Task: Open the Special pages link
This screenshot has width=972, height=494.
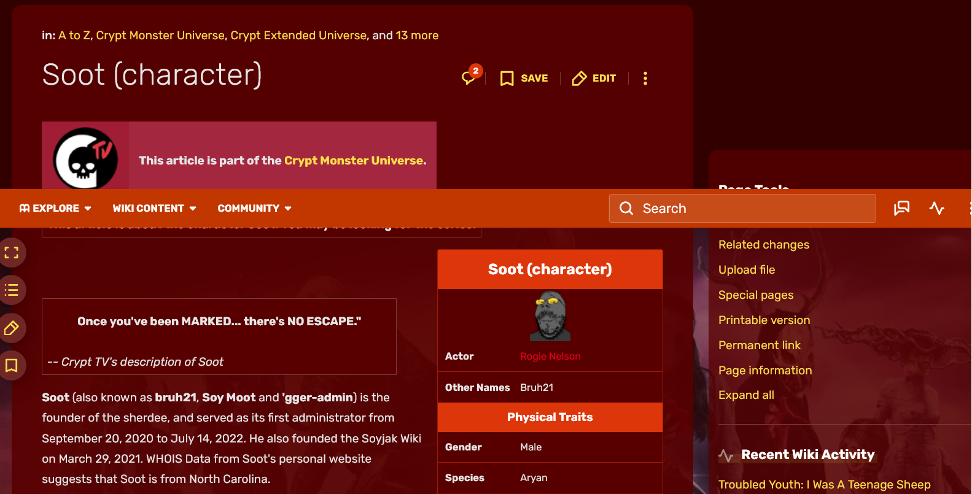Action: pos(756,295)
